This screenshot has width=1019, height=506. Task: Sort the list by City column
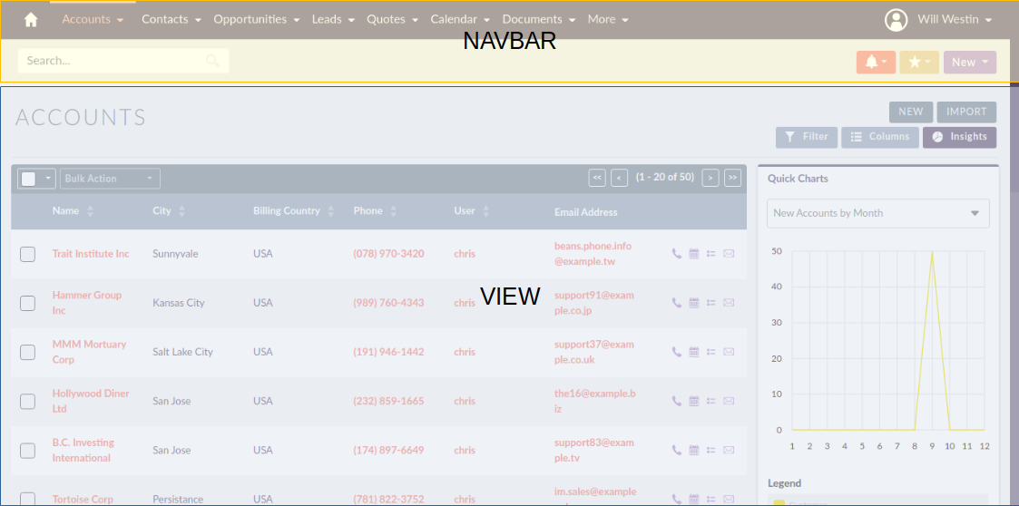point(182,211)
